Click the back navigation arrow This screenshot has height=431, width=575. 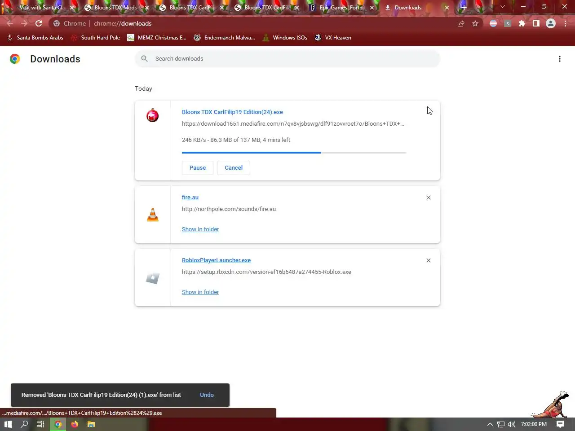pyautogui.click(x=10, y=23)
